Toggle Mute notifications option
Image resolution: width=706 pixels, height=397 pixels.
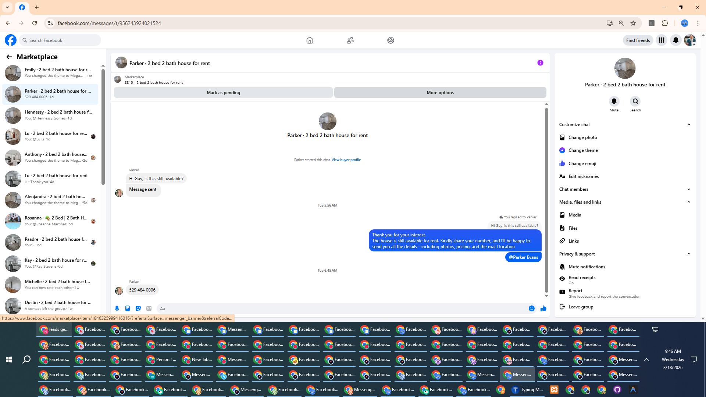click(x=586, y=267)
